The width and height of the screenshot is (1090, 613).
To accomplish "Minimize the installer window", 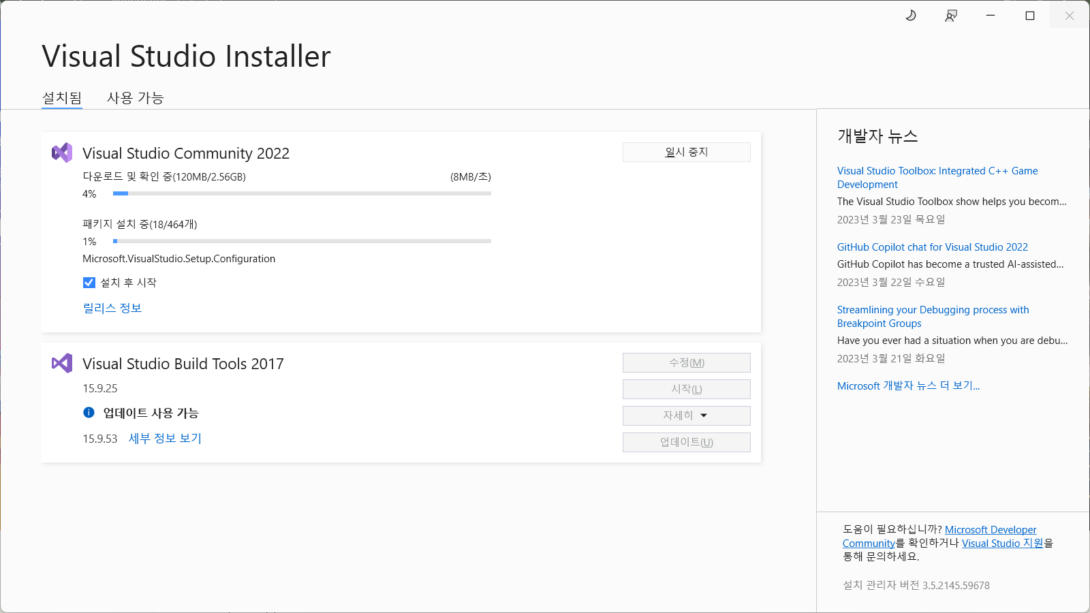I will click(x=991, y=15).
